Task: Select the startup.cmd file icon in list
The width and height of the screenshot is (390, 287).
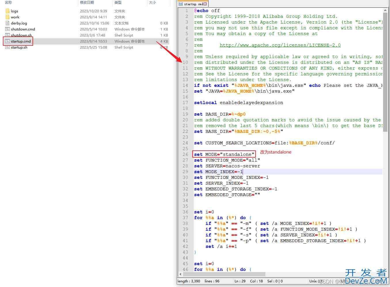Action: pyautogui.click(x=7, y=41)
